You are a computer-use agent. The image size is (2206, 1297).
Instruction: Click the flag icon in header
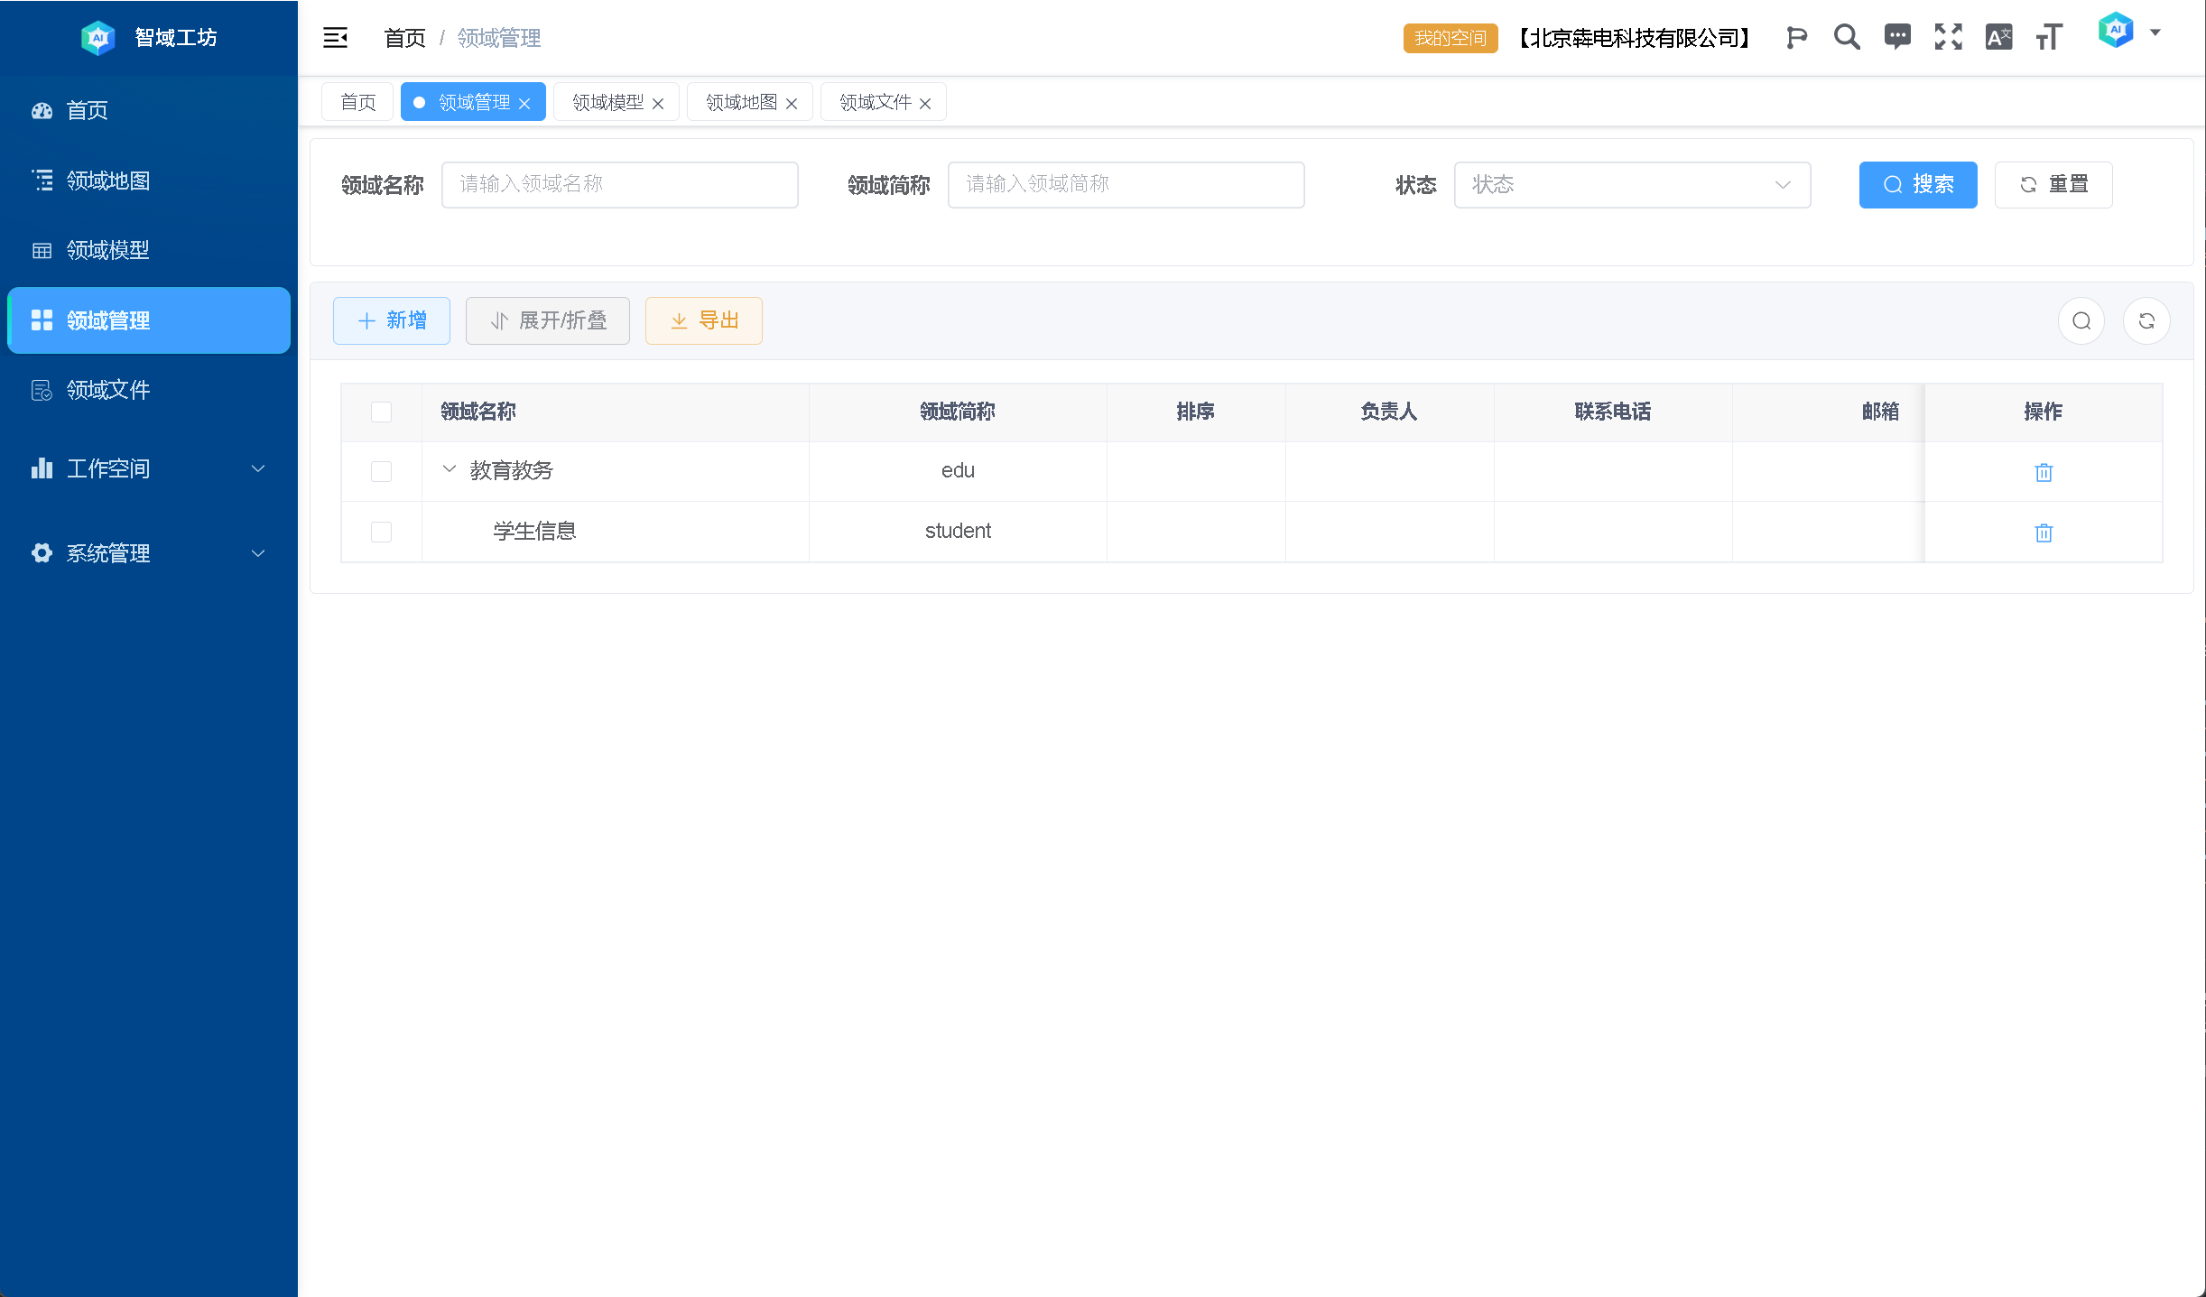click(1796, 38)
